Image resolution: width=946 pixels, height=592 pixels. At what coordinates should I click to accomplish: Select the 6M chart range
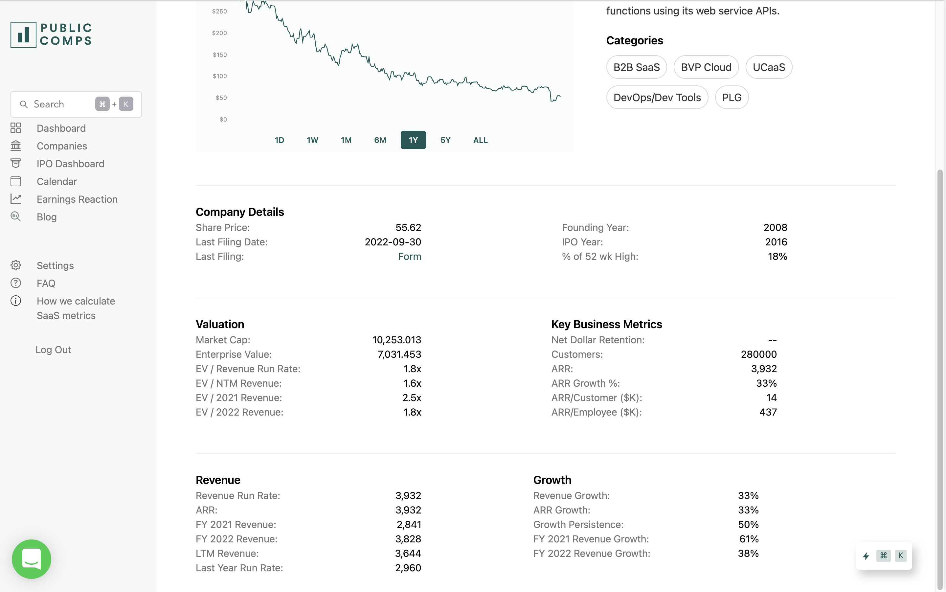(380, 140)
